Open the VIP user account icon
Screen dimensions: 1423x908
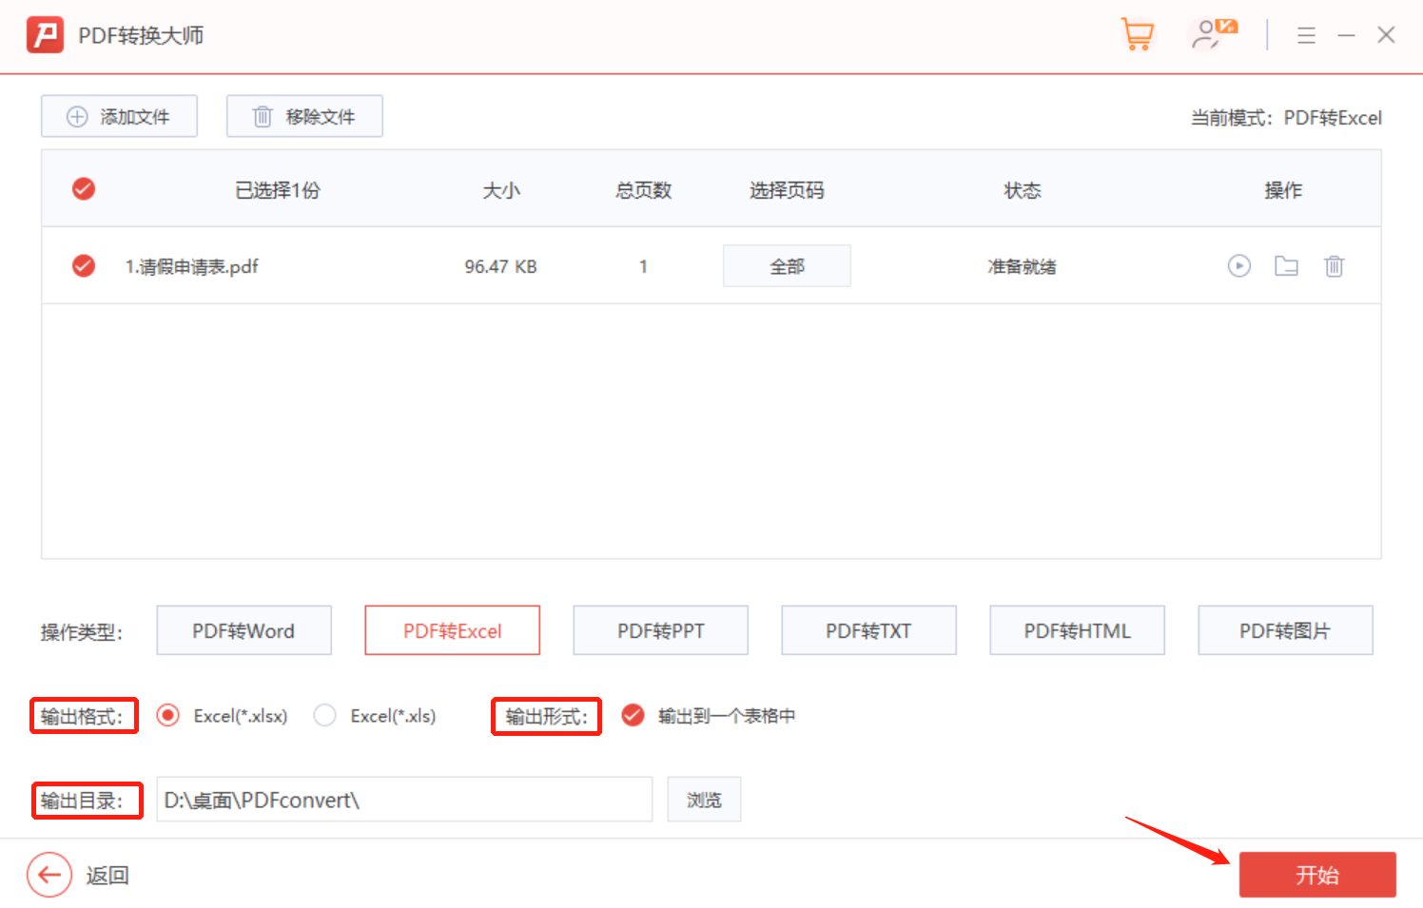pos(1214,35)
